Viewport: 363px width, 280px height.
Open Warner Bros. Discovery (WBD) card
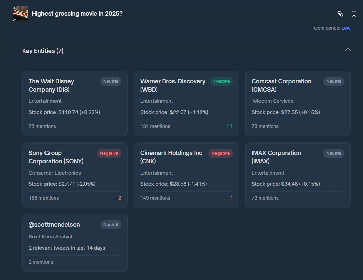(x=186, y=103)
